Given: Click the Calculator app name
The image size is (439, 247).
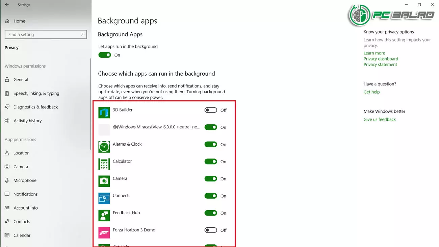Looking at the screenshot, I should point(122,161).
